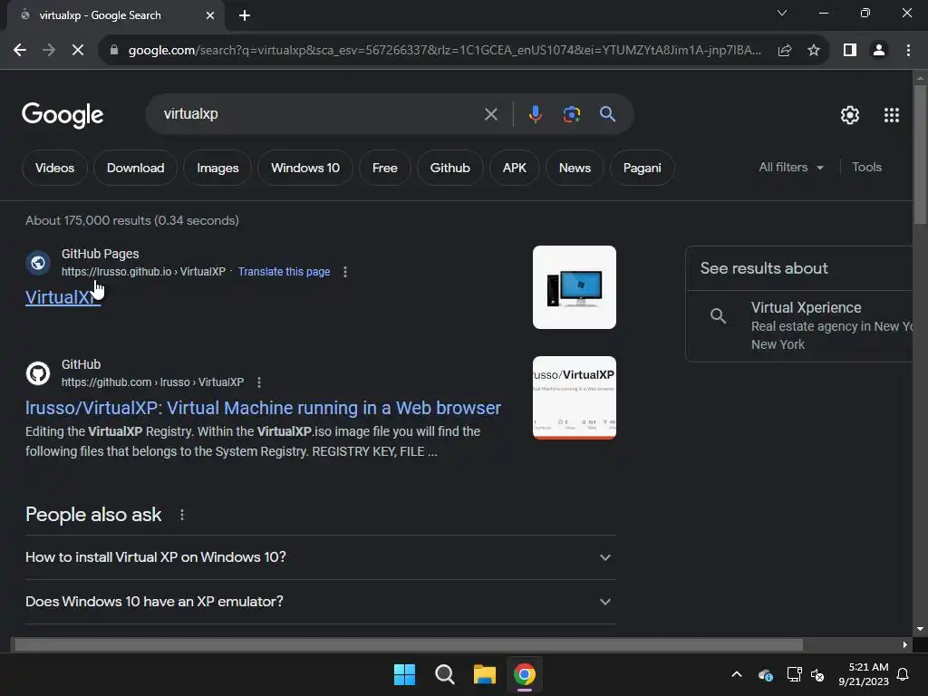Clear the search box with the X icon
The height and width of the screenshot is (696, 928).
[490, 114]
